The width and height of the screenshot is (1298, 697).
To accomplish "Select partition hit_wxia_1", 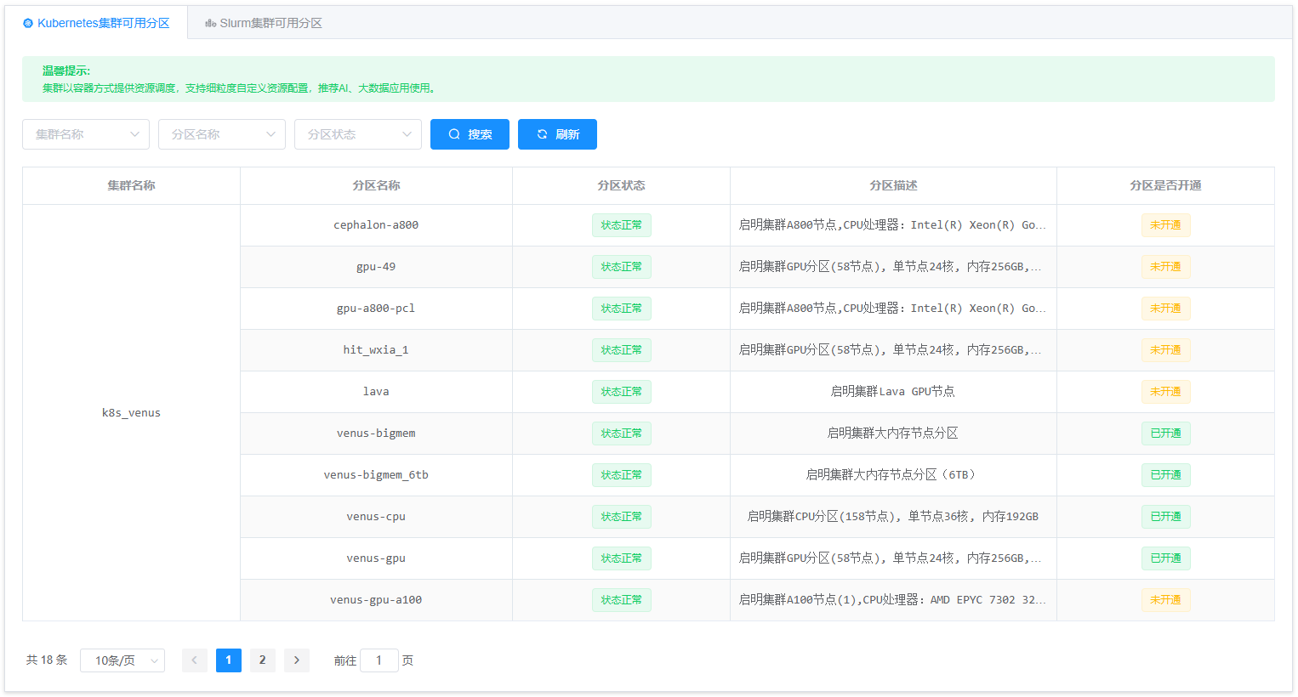I will tap(376, 350).
